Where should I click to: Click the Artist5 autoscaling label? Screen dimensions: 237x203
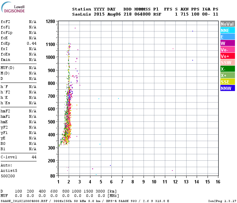[9, 171]
